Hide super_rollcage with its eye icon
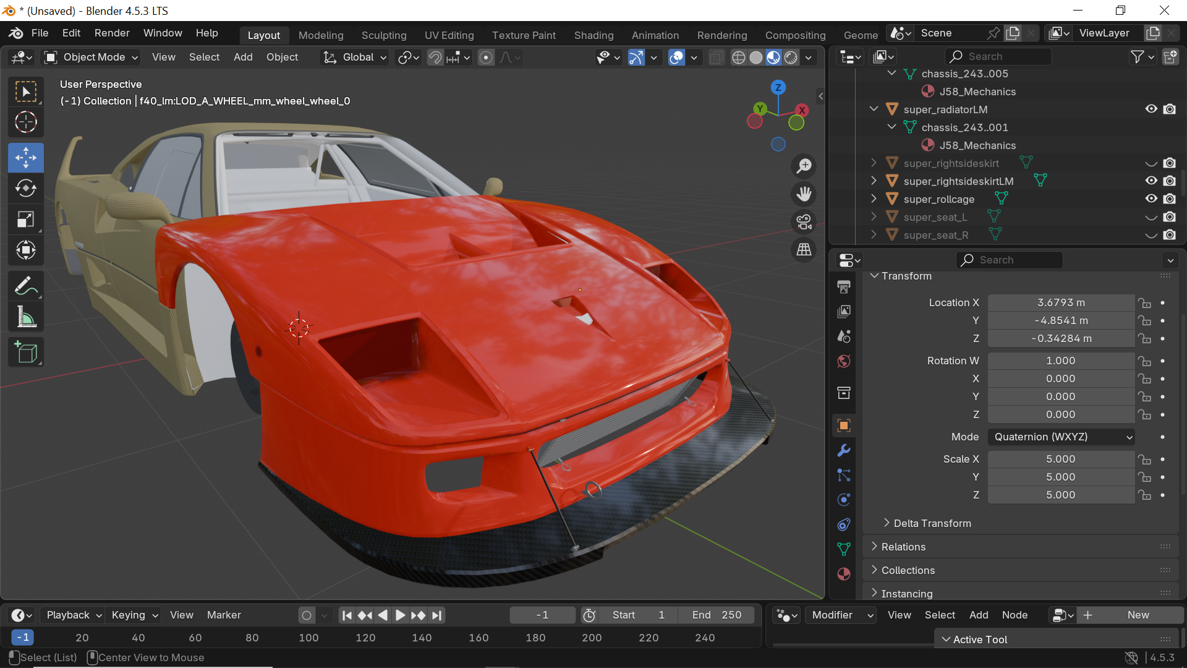 (1151, 199)
